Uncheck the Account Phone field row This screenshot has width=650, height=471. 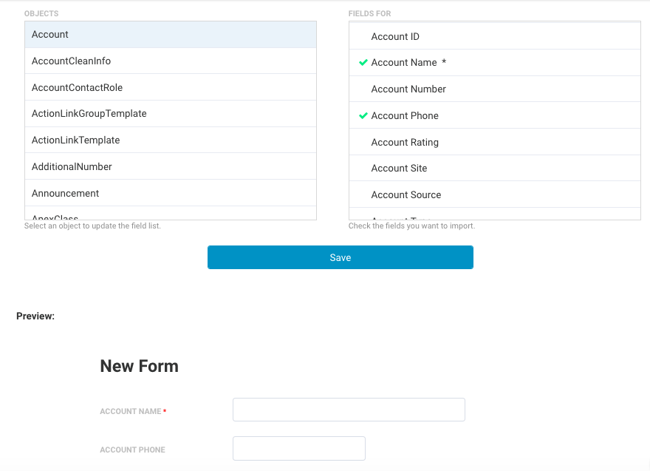[495, 115]
